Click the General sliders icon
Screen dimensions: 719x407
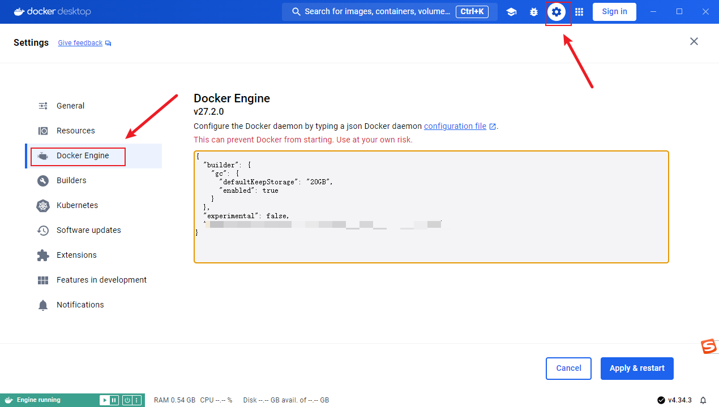coord(43,106)
